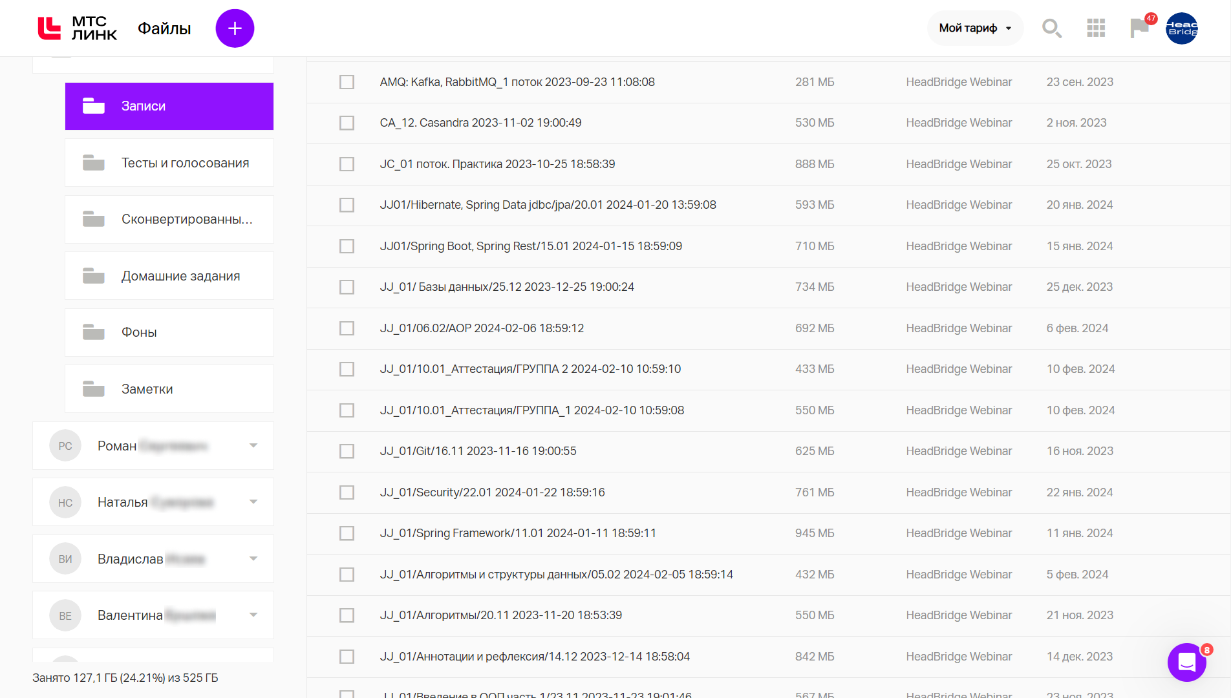Open Сконвертированные folder

(169, 219)
